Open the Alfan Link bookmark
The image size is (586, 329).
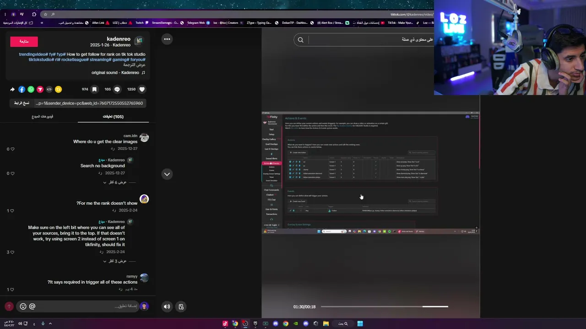101,22
